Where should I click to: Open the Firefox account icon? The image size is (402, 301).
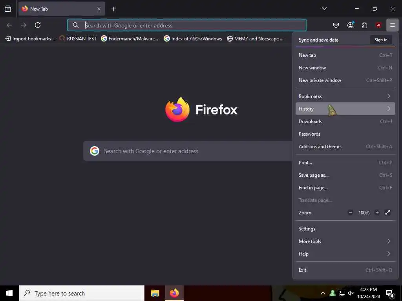click(x=350, y=25)
